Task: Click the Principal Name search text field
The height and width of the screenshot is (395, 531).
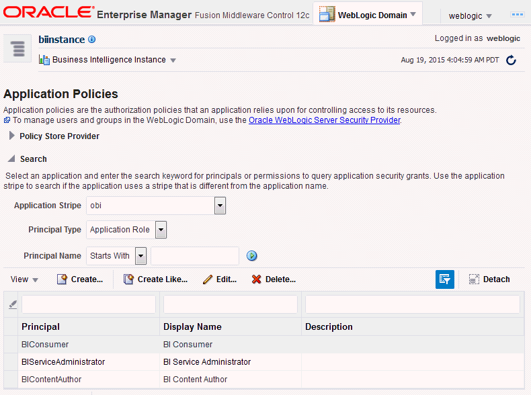Action: [x=195, y=256]
